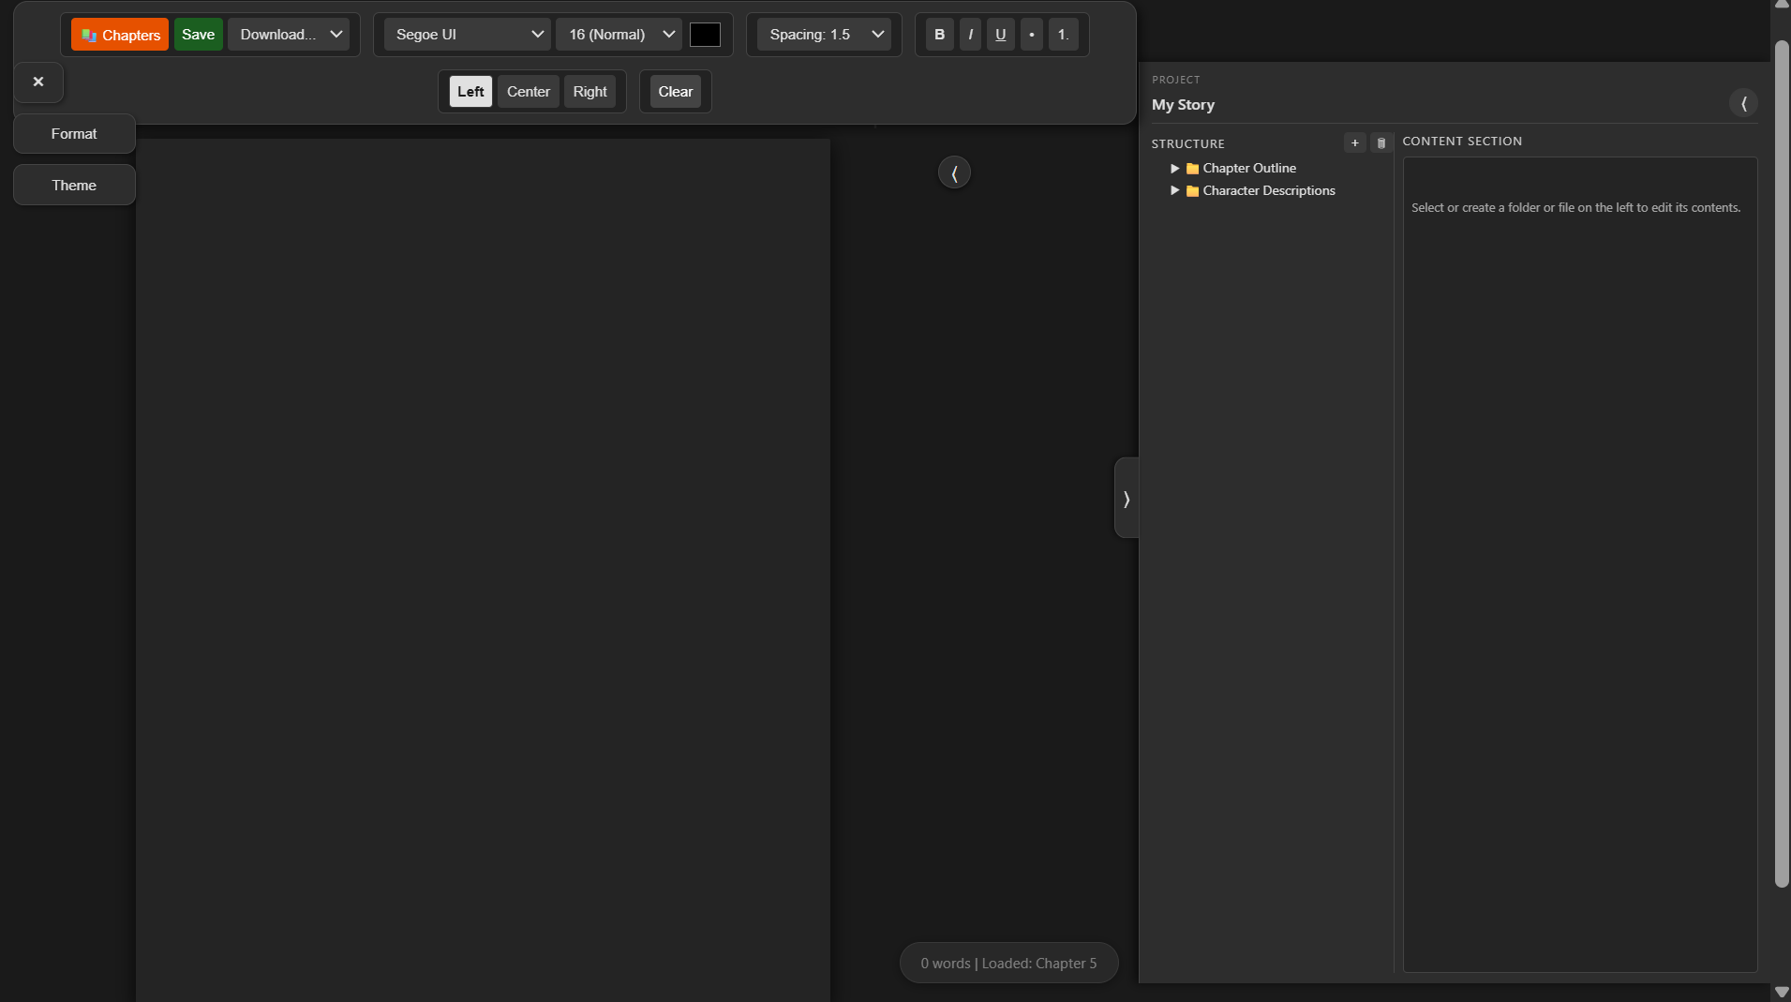Align text Right

(590, 92)
